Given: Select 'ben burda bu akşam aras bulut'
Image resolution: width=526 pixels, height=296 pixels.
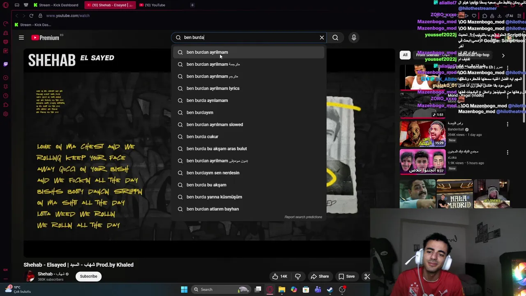Looking at the screenshot, I should tap(249, 148).
